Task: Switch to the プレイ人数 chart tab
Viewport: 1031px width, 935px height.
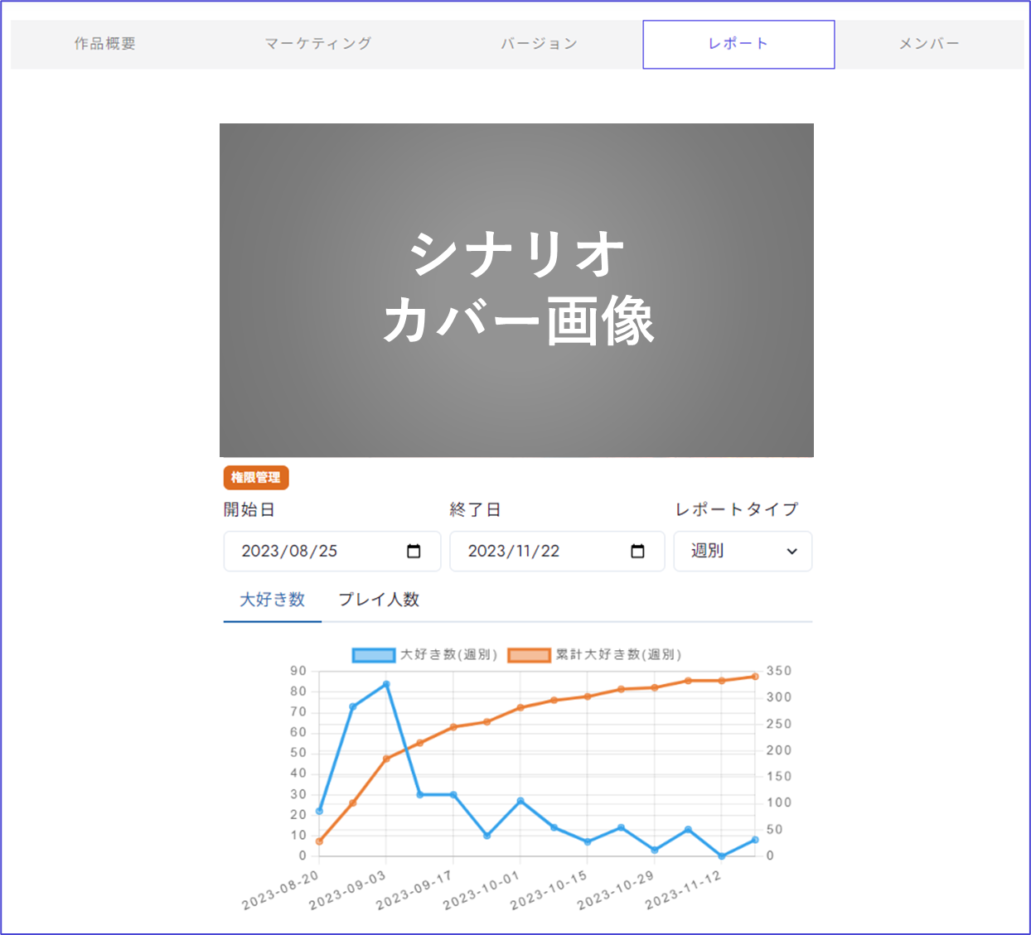Action: coord(379,600)
